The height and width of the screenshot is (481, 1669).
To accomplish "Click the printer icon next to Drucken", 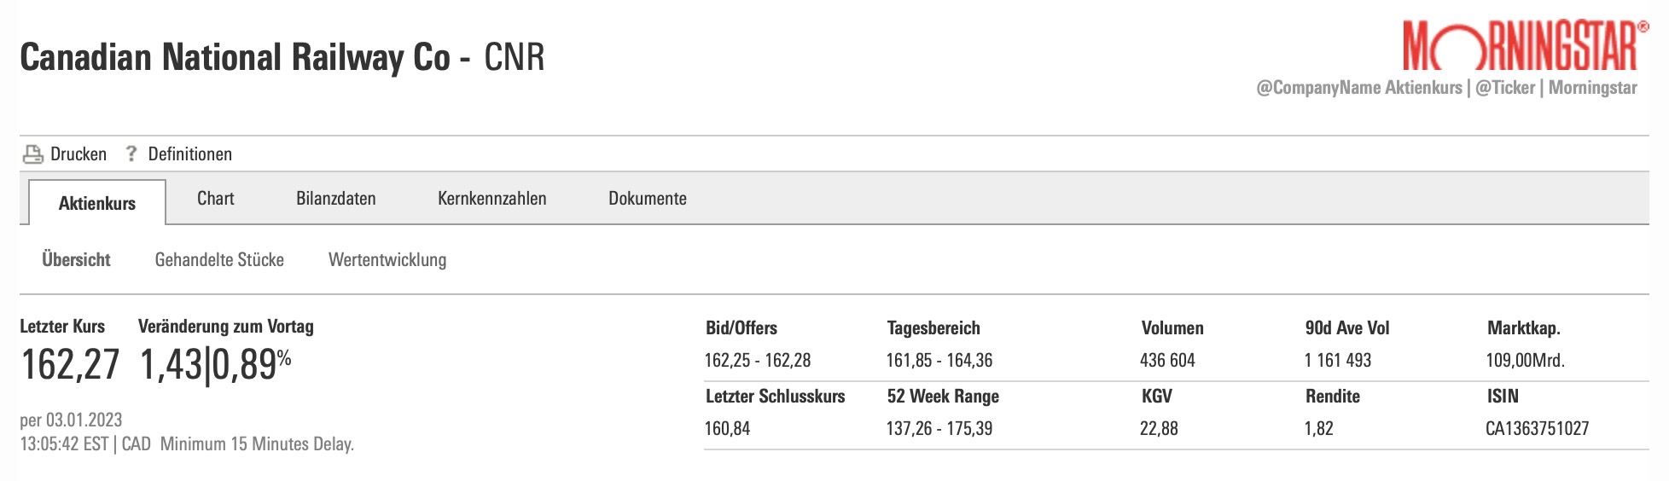I will point(32,154).
